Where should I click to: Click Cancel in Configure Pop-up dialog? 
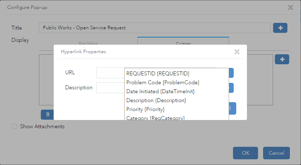pos(276,153)
